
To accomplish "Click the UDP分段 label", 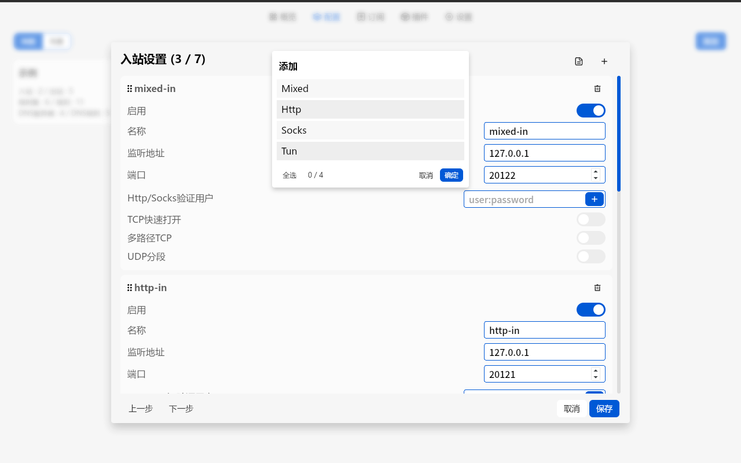I will (x=146, y=256).
